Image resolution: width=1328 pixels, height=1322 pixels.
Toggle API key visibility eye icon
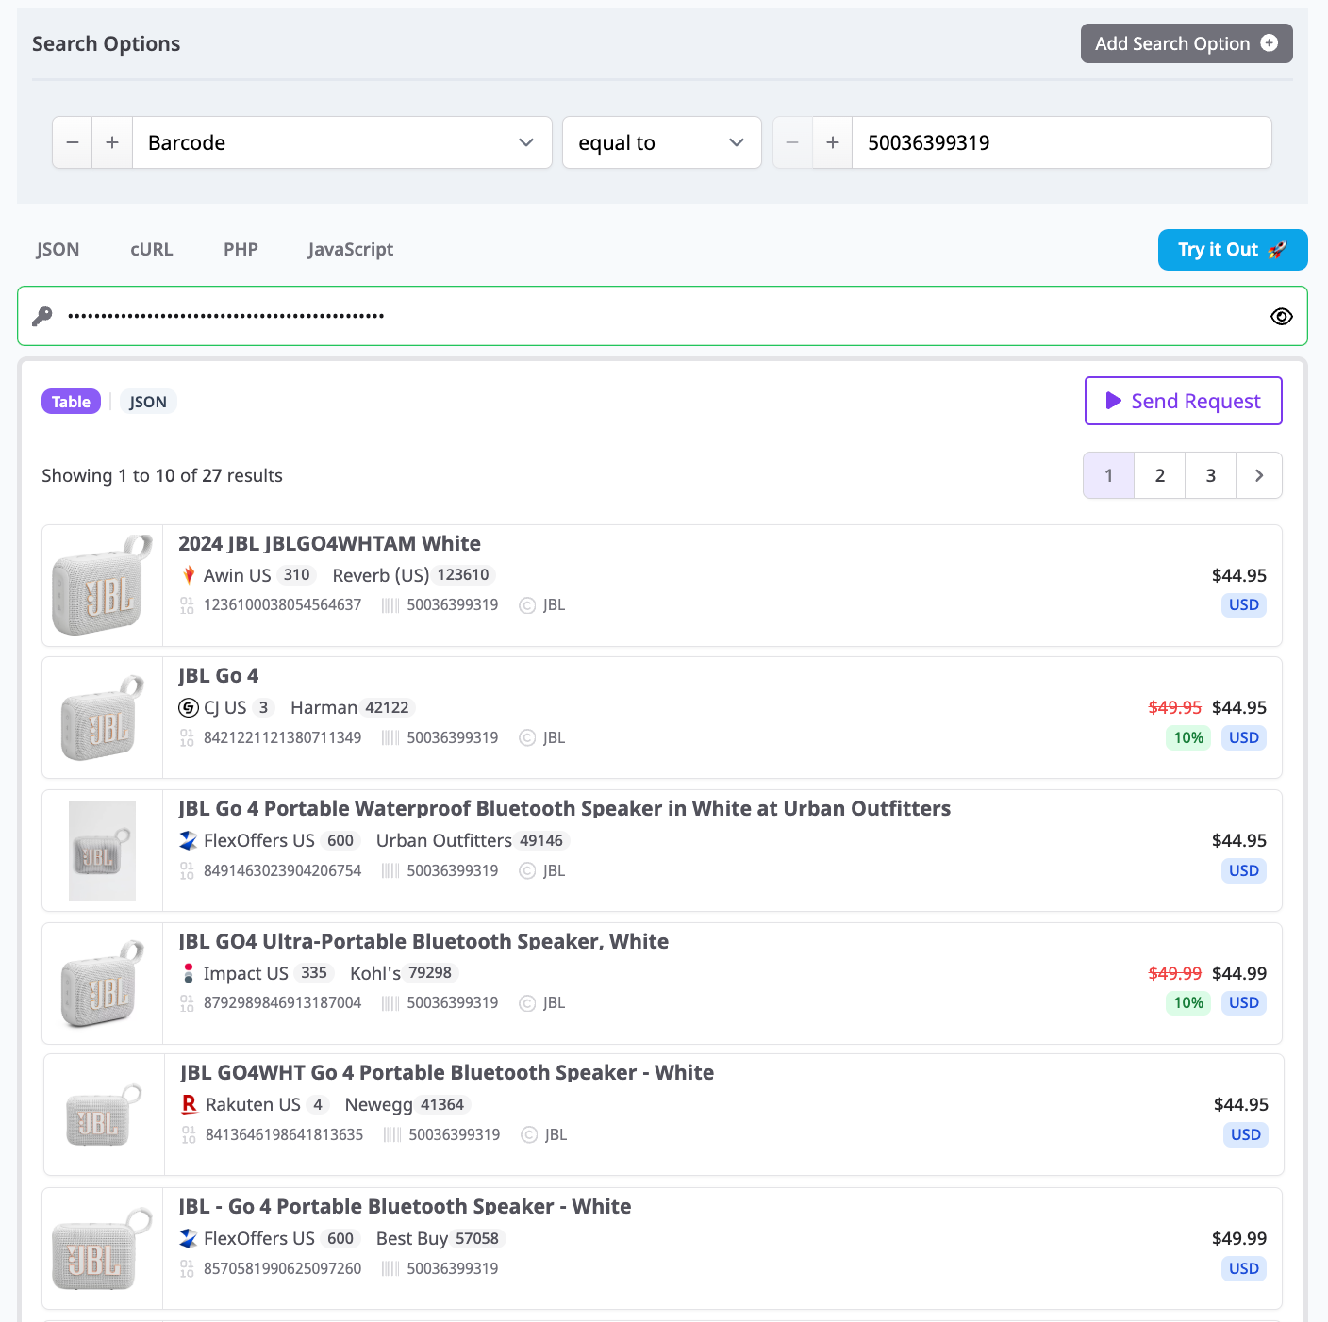1281,316
